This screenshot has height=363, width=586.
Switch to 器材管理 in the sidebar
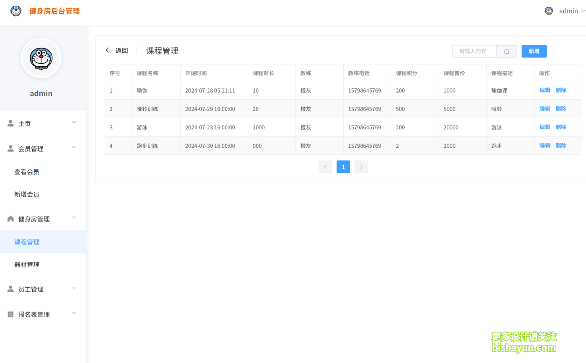(27, 264)
